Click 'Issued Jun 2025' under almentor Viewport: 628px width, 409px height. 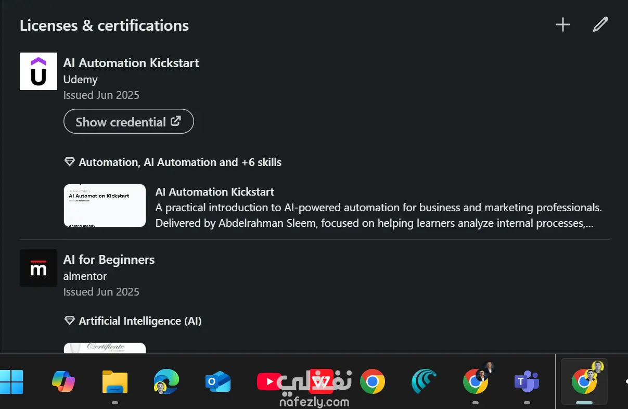(x=101, y=292)
